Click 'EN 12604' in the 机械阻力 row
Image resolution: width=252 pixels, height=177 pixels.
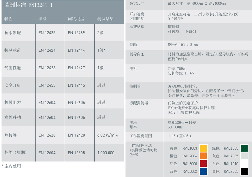(x=47, y=103)
